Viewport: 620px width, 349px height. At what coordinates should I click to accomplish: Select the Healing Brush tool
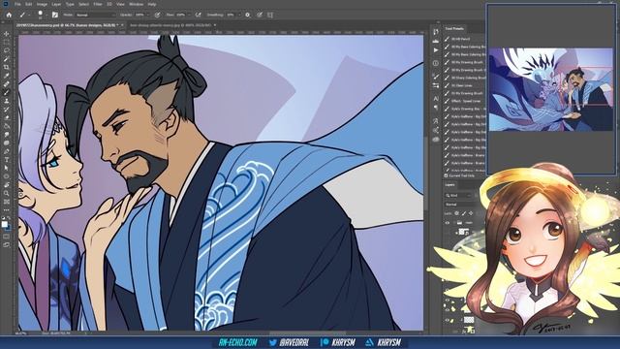(7, 84)
